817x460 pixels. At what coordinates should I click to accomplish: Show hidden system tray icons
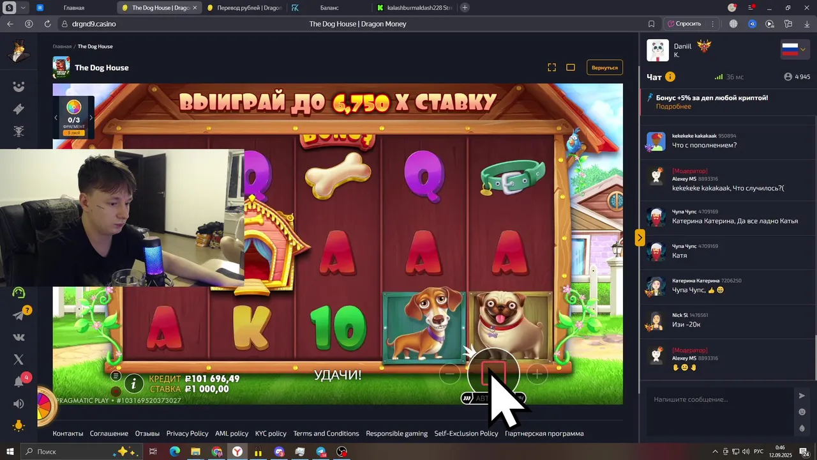(716, 452)
